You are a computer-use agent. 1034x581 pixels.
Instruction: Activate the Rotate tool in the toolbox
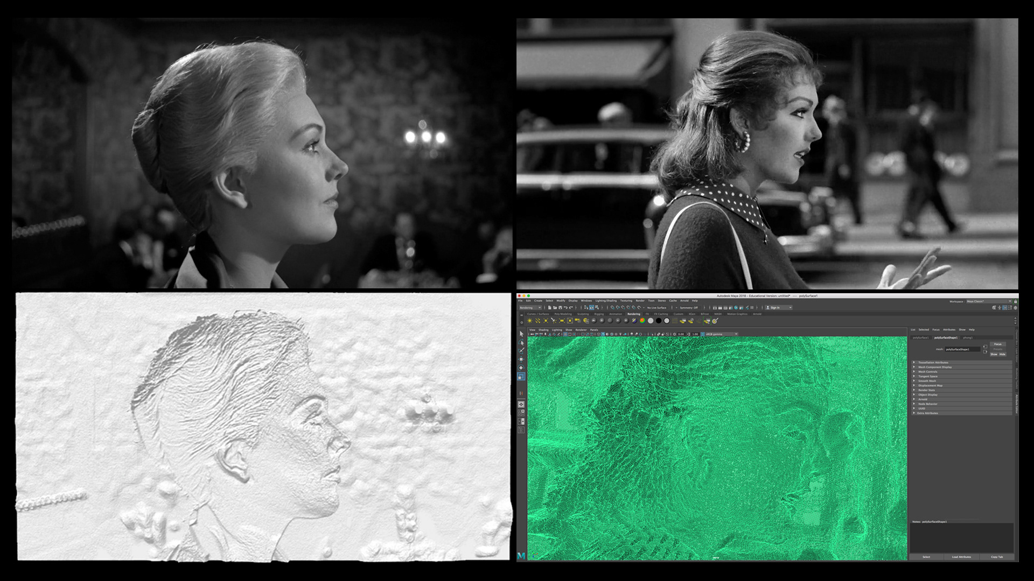[521, 367]
